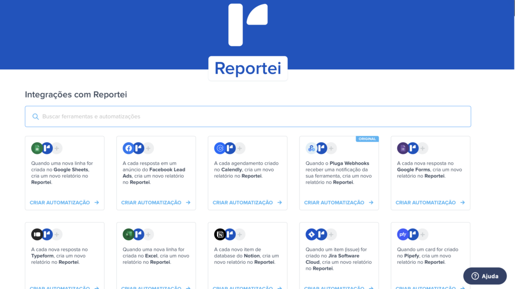Click the Notion icon
Screen dimensions: 515x289
point(220,234)
